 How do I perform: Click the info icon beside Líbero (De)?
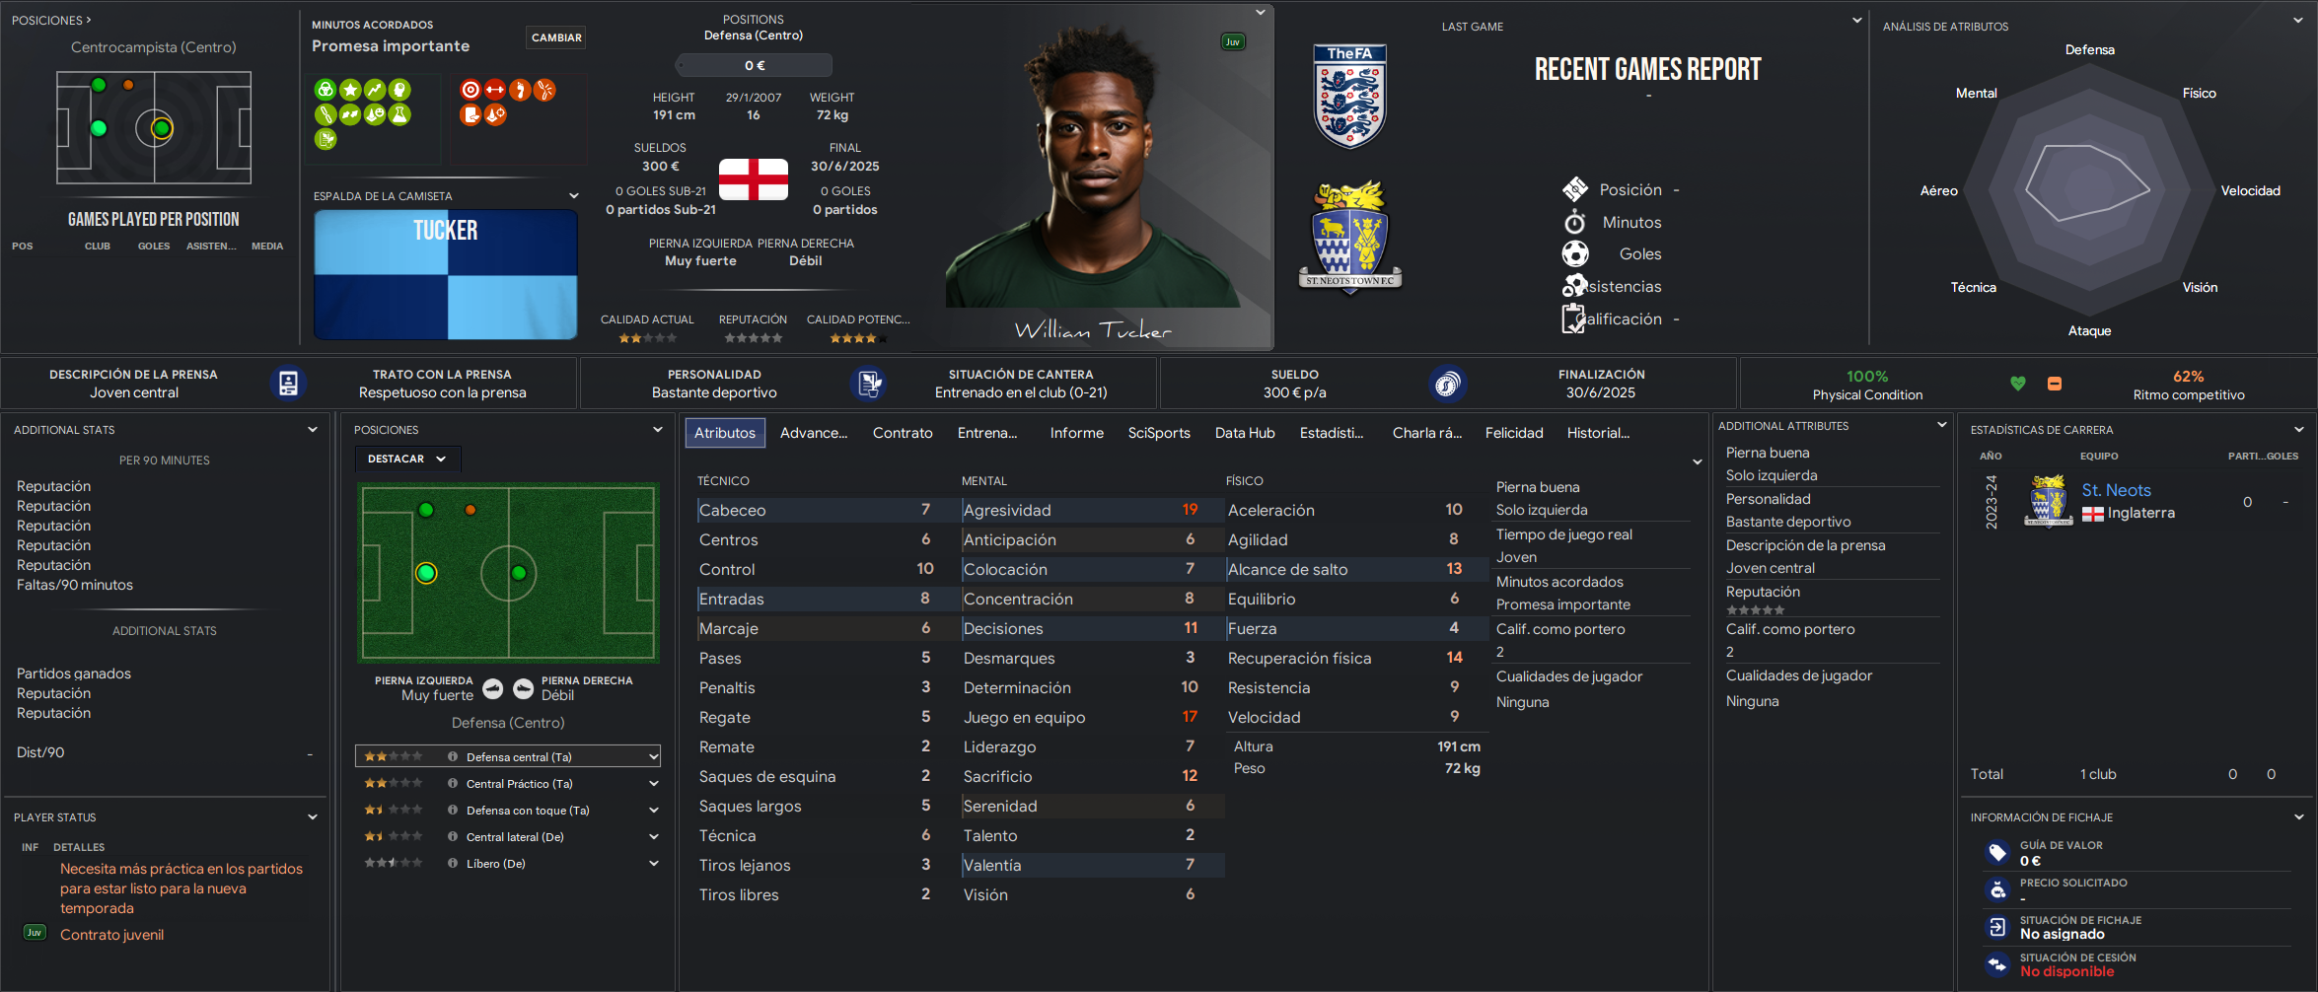tap(453, 864)
